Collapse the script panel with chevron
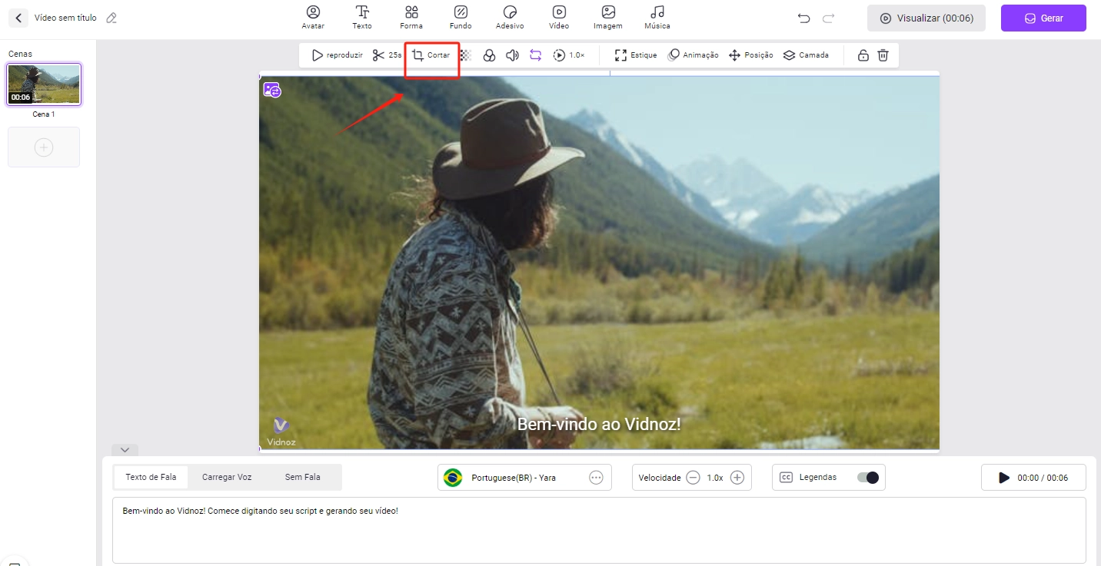Image resolution: width=1101 pixels, height=566 pixels. [125, 450]
